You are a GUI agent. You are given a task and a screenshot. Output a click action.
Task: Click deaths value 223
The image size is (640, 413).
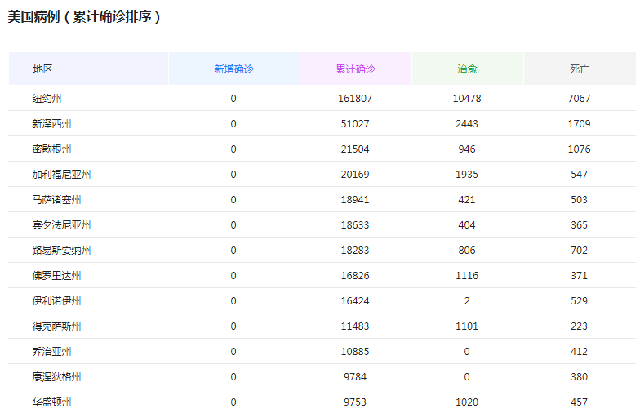coord(580,326)
